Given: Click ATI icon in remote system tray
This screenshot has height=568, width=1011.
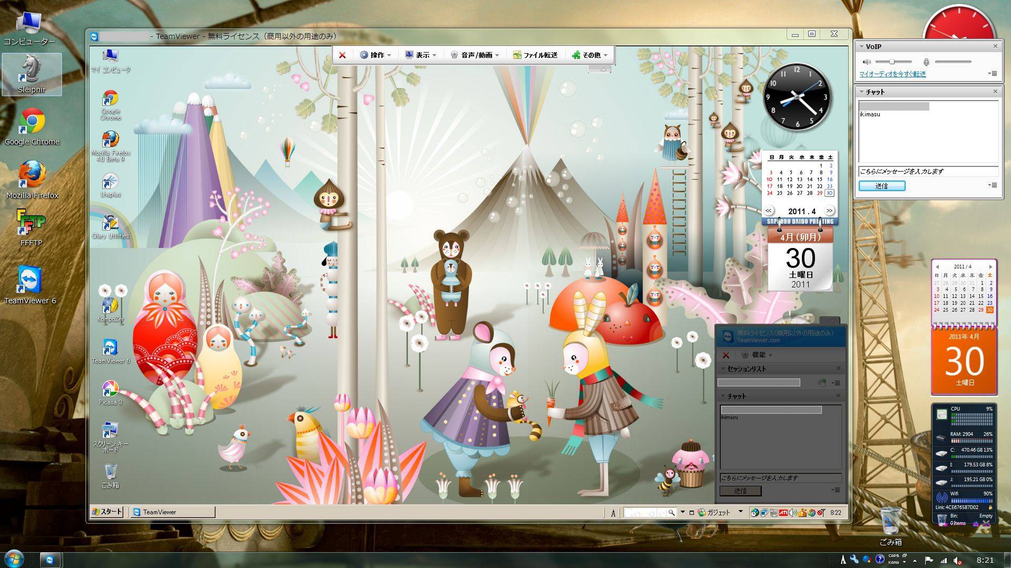Looking at the screenshot, I should click(x=783, y=512).
